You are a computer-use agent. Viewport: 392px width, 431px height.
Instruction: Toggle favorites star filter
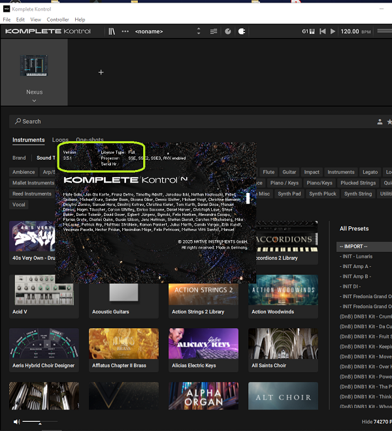tap(389, 122)
